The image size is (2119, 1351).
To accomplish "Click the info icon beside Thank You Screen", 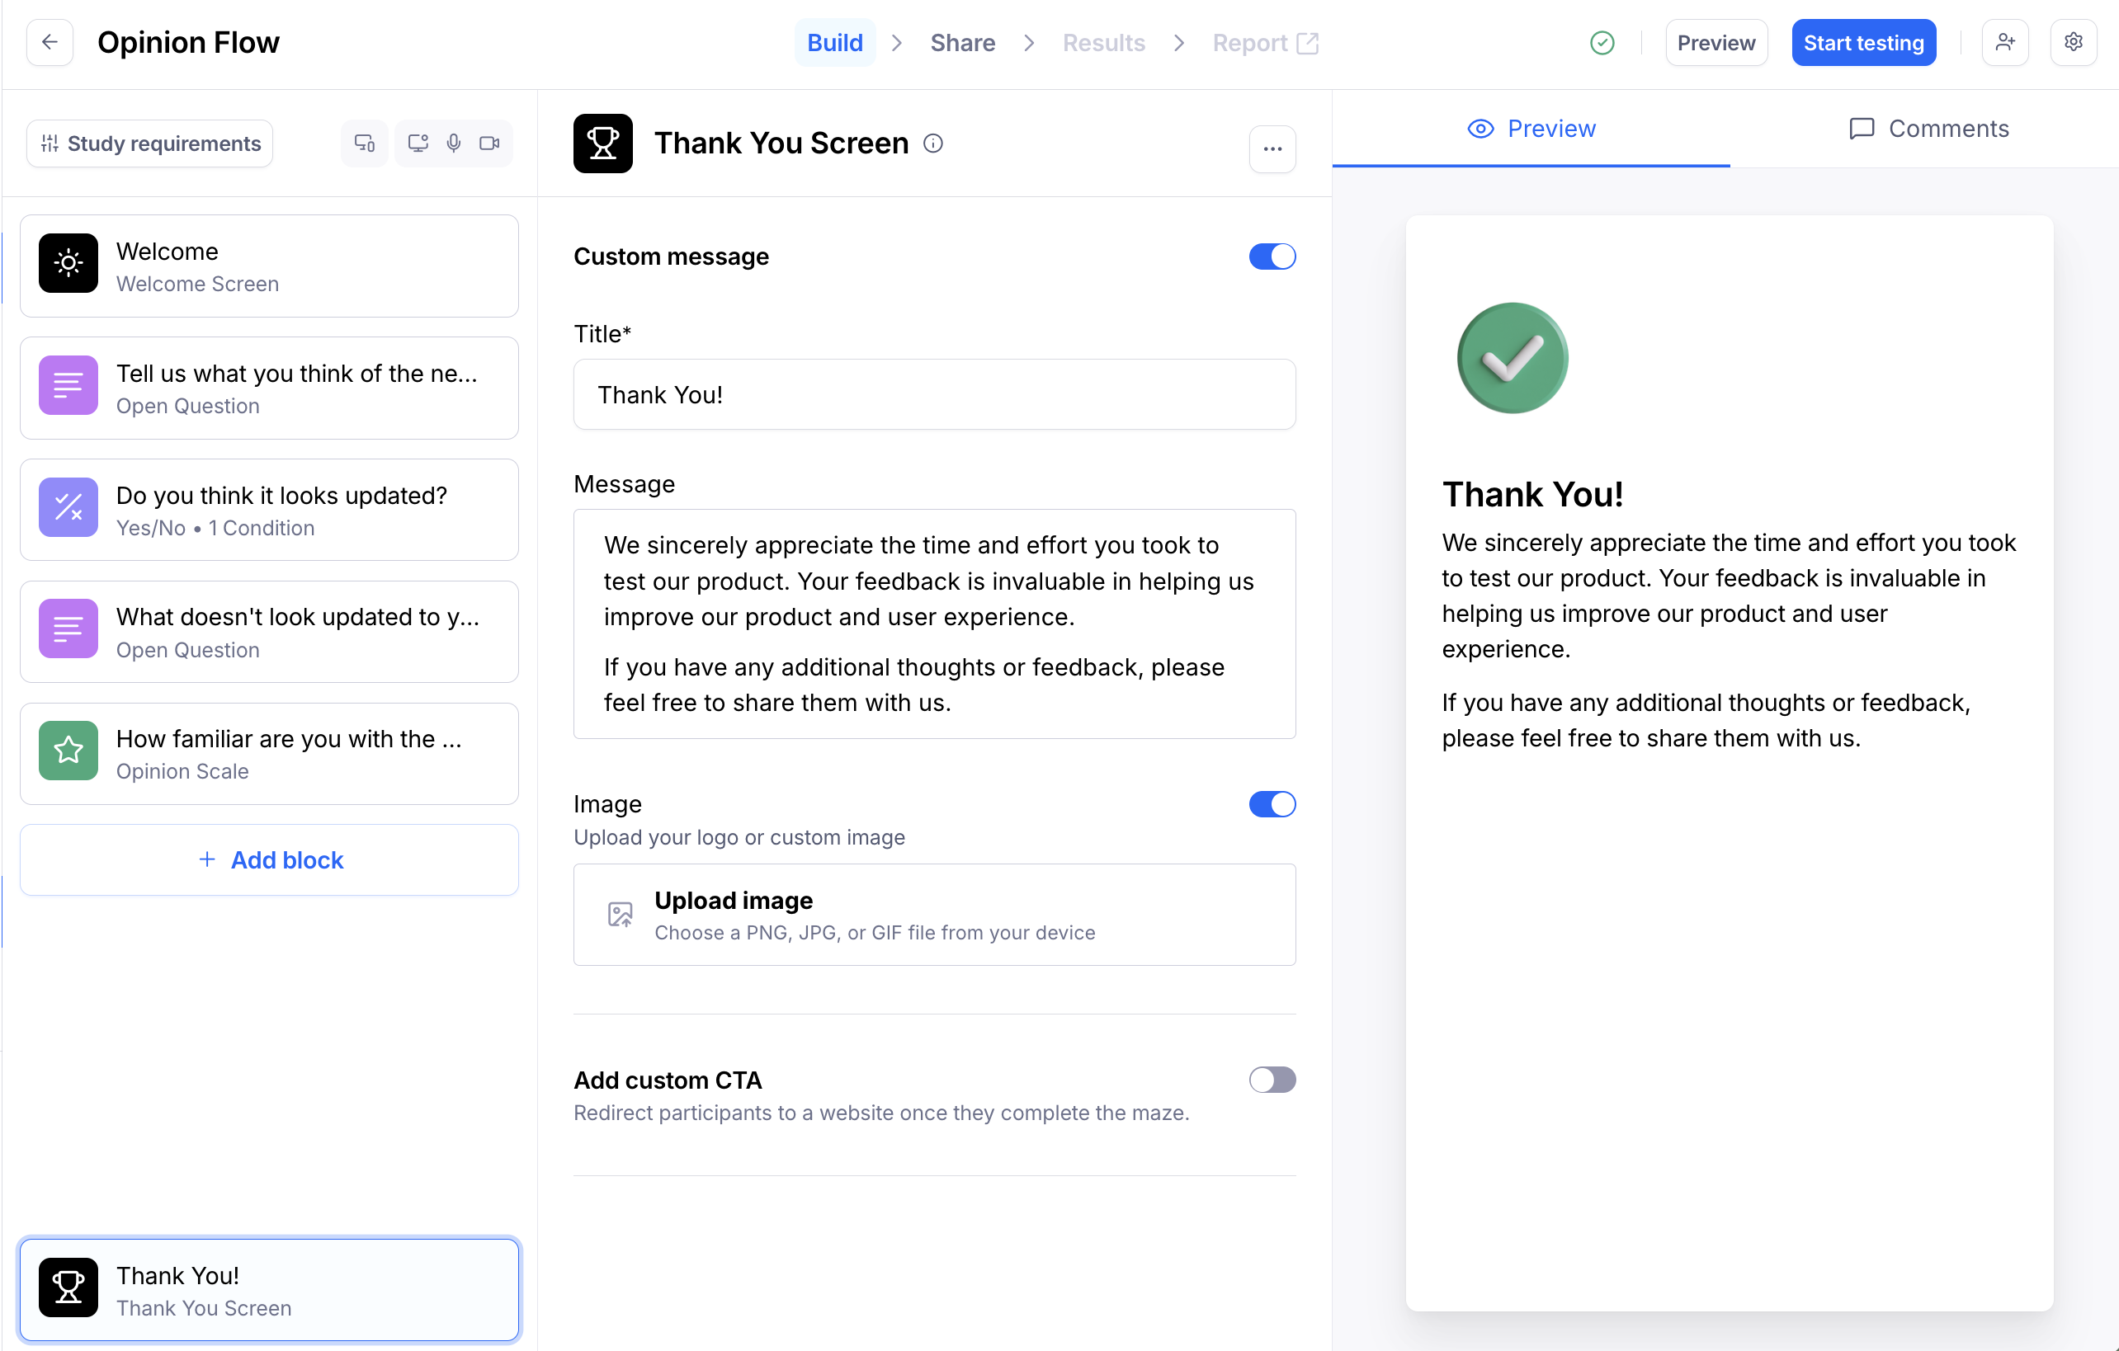I will click(x=932, y=144).
